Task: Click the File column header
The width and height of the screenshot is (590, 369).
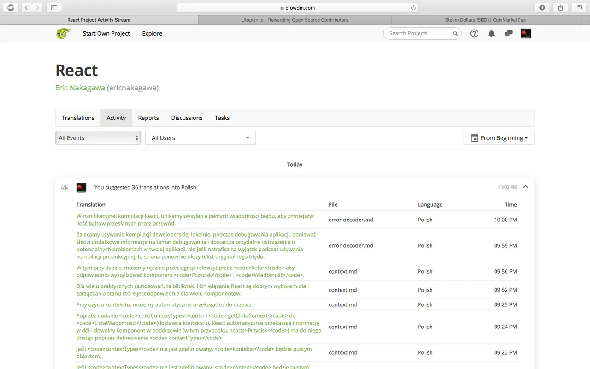Action: point(333,204)
